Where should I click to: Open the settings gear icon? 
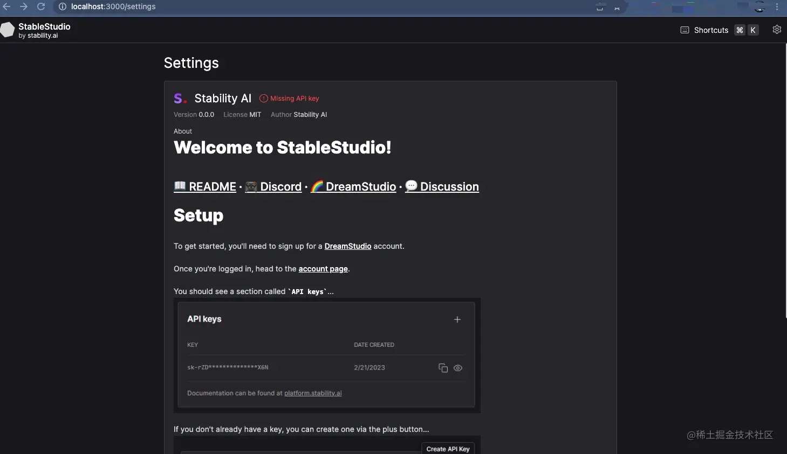point(777,30)
